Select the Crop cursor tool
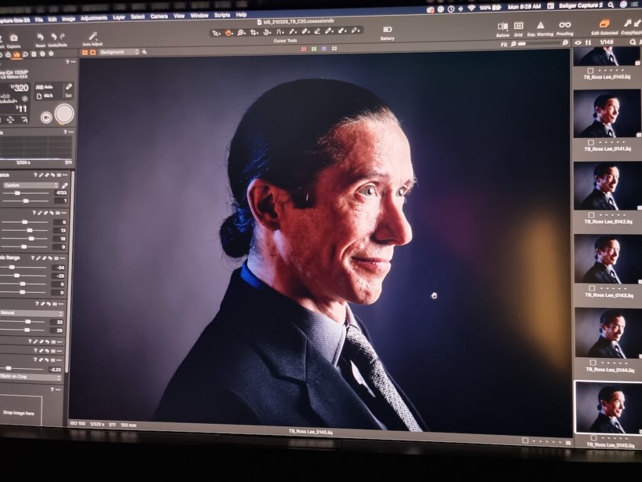Screen dimensions: 642x482 [253, 32]
